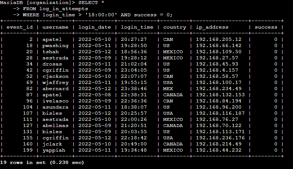Click the MEX country value for abernard
293x169 pixels.
(168, 89)
